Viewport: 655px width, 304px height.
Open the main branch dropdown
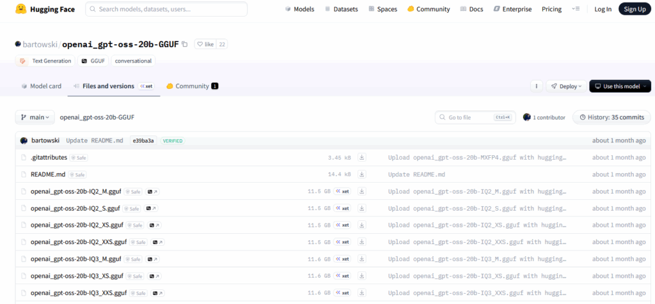(x=35, y=118)
